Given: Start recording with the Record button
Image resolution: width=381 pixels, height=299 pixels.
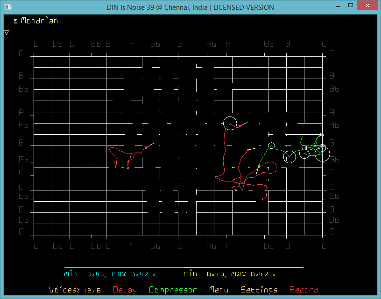Looking at the screenshot, I should 303,290.
